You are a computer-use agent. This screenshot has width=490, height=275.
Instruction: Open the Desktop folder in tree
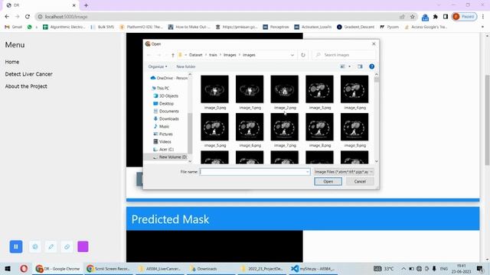point(163,104)
